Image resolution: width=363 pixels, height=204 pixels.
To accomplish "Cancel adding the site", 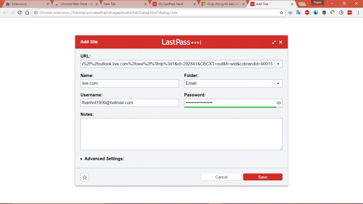I will (221, 177).
